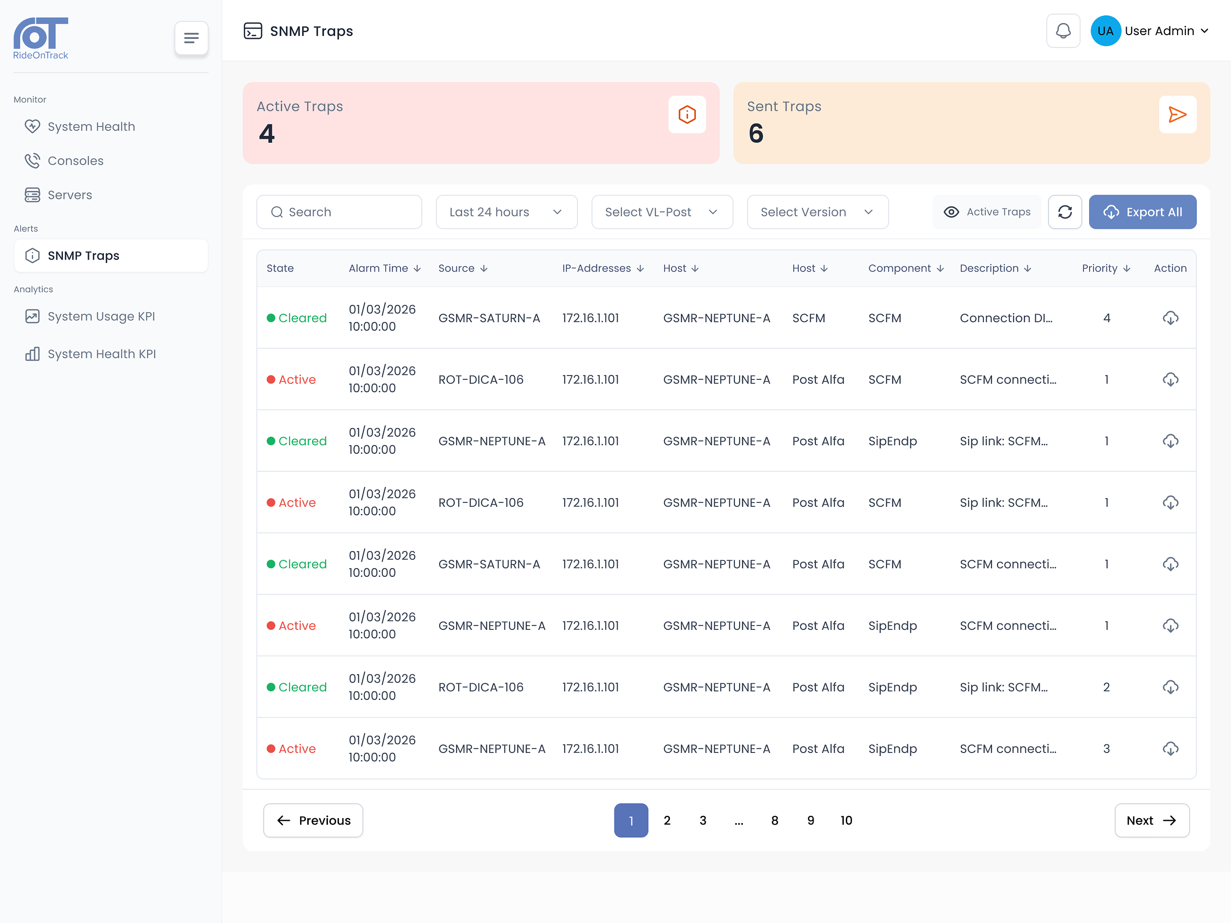This screenshot has height=923, width=1231.
Task: Open the Last 24 hours dropdown
Action: [x=506, y=212]
